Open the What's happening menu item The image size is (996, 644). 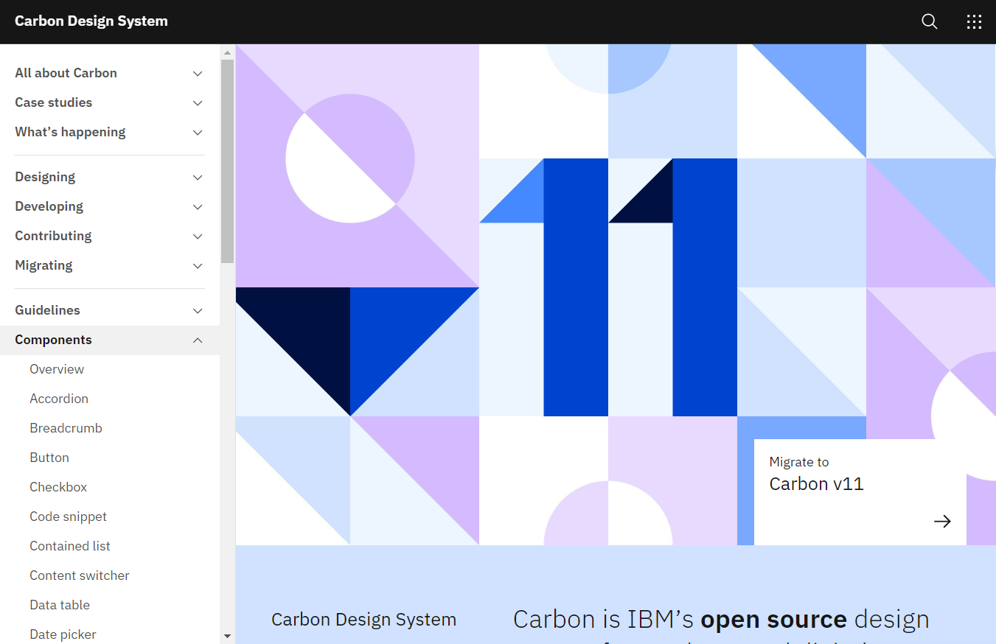pyautogui.click(x=110, y=132)
